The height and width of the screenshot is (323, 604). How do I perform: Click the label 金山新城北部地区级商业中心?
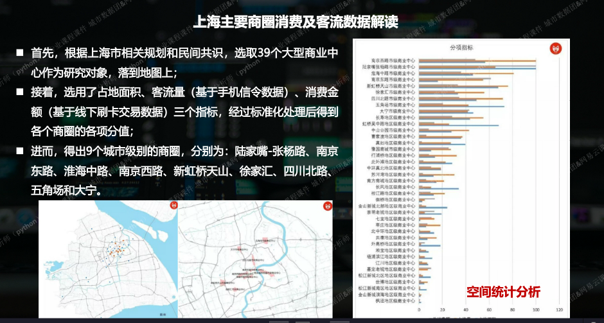click(387, 206)
